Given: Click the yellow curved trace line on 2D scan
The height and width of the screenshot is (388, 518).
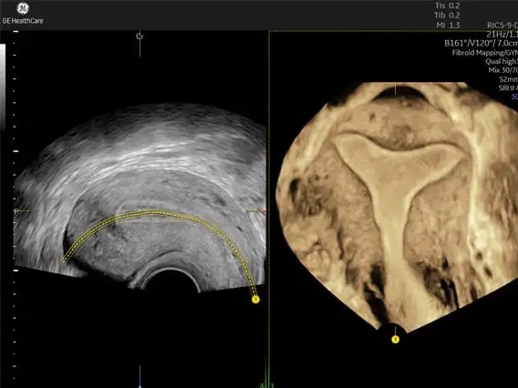Looking at the screenshot, I should [159, 214].
